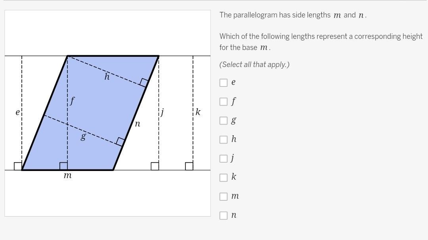Click the e label left of the parallelogram

[18, 112]
